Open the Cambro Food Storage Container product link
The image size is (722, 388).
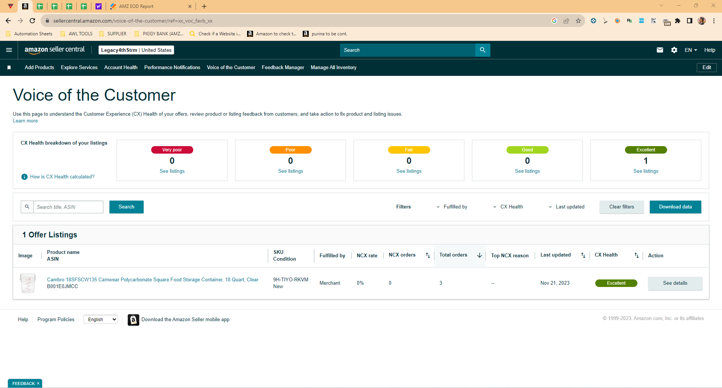click(153, 280)
